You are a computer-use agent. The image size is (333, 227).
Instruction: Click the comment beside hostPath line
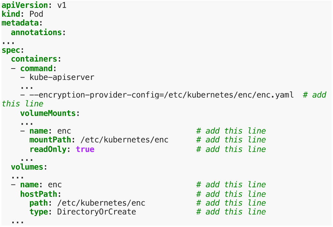tap(231, 194)
